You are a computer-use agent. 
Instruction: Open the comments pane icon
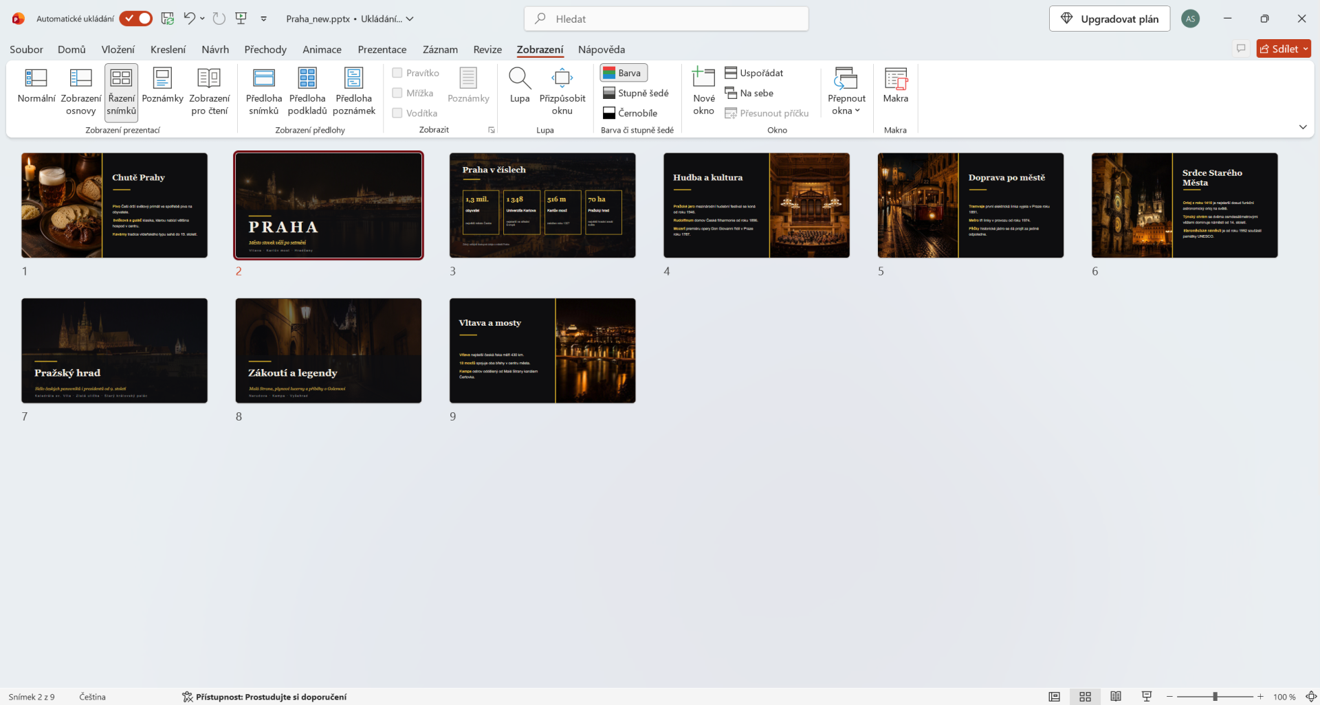pos(1241,48)
